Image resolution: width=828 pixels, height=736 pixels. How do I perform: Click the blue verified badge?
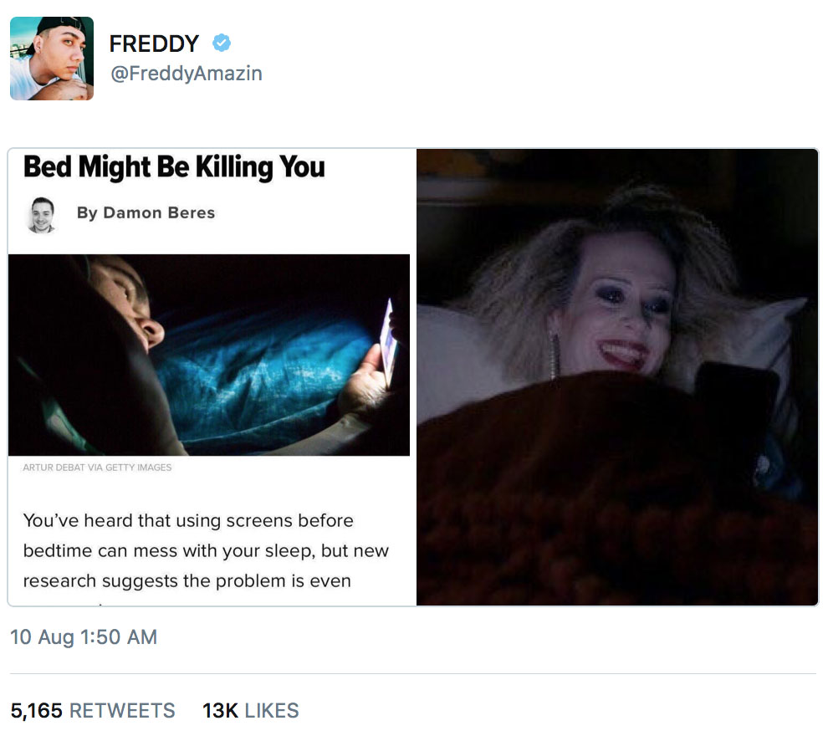point(222,43)
